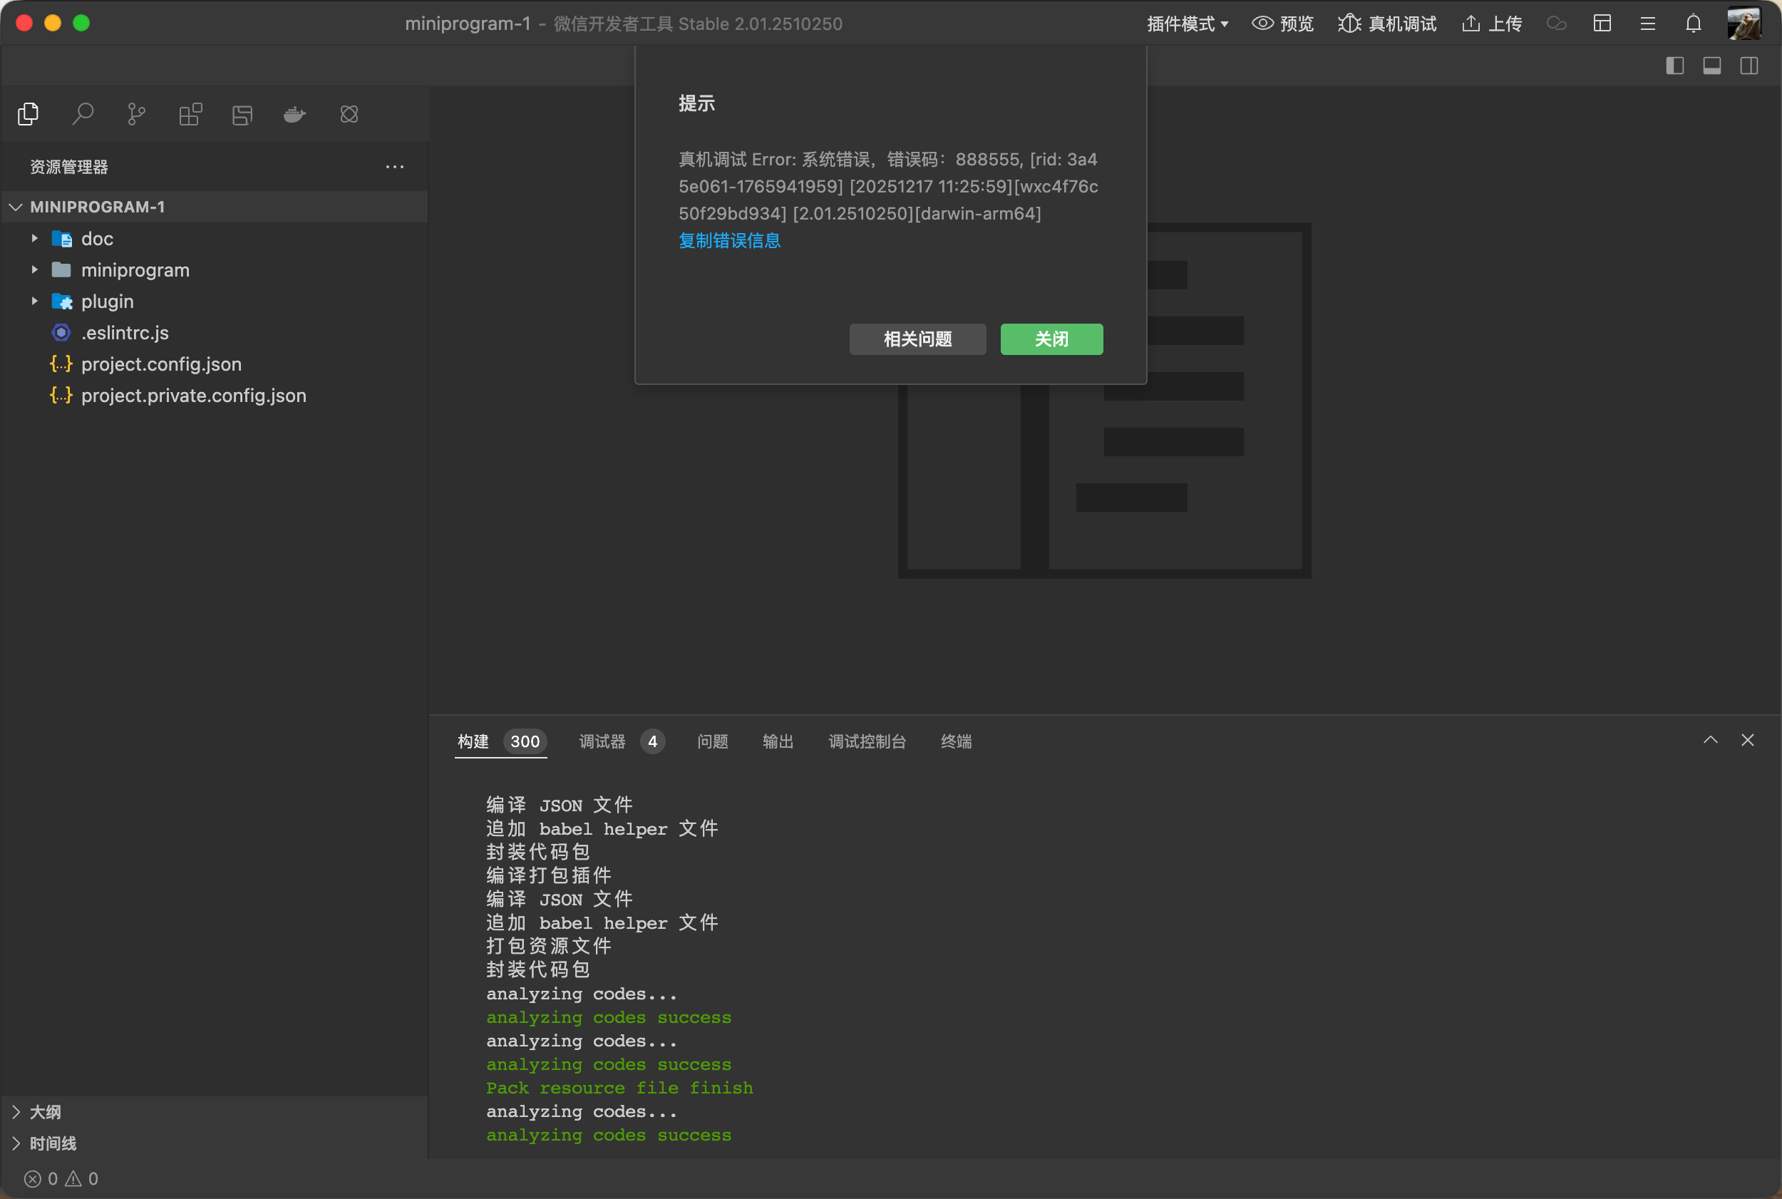The width and height of the screenshot is (1782, 1199).
Task: Expand the 大纲 outline section
Action: [x=45, y=1112]
